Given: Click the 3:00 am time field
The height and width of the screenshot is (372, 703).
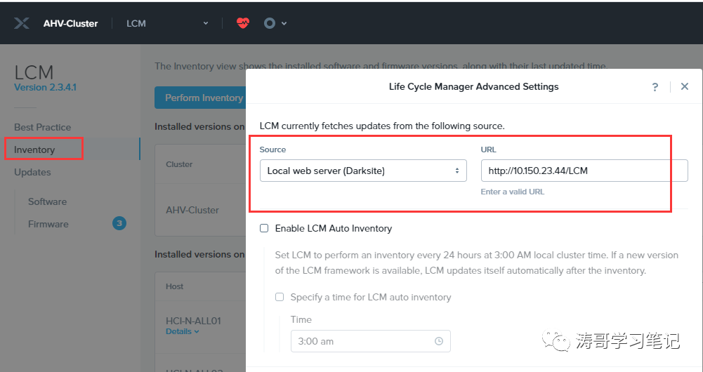Looking at the screenshot, I should pyautogui.click(x=370, y=341).
